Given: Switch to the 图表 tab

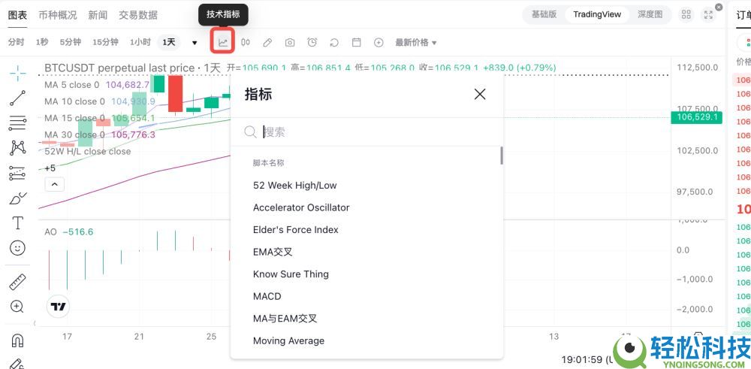Looking at the screenshot, I should (18, 15).
